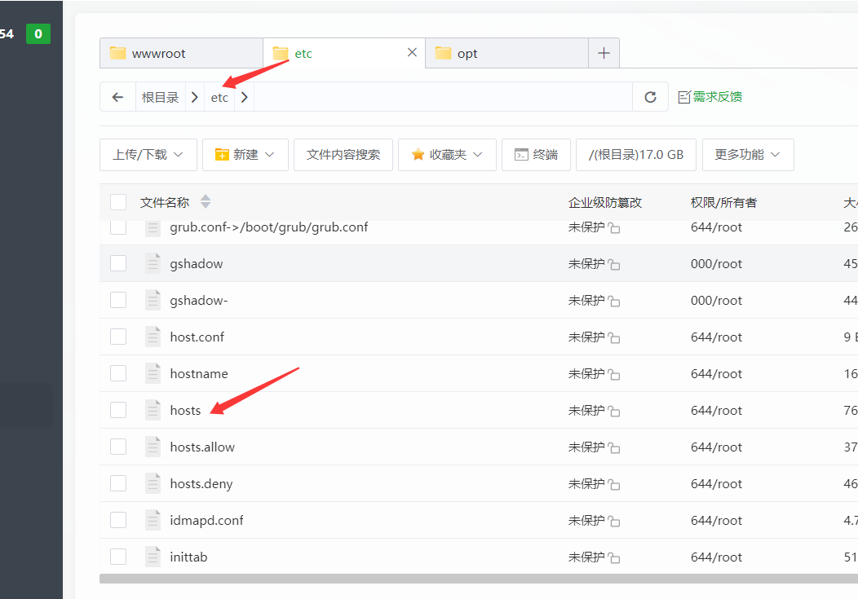Open the 需求反馈 feedback link

click(x=710, y=97)
